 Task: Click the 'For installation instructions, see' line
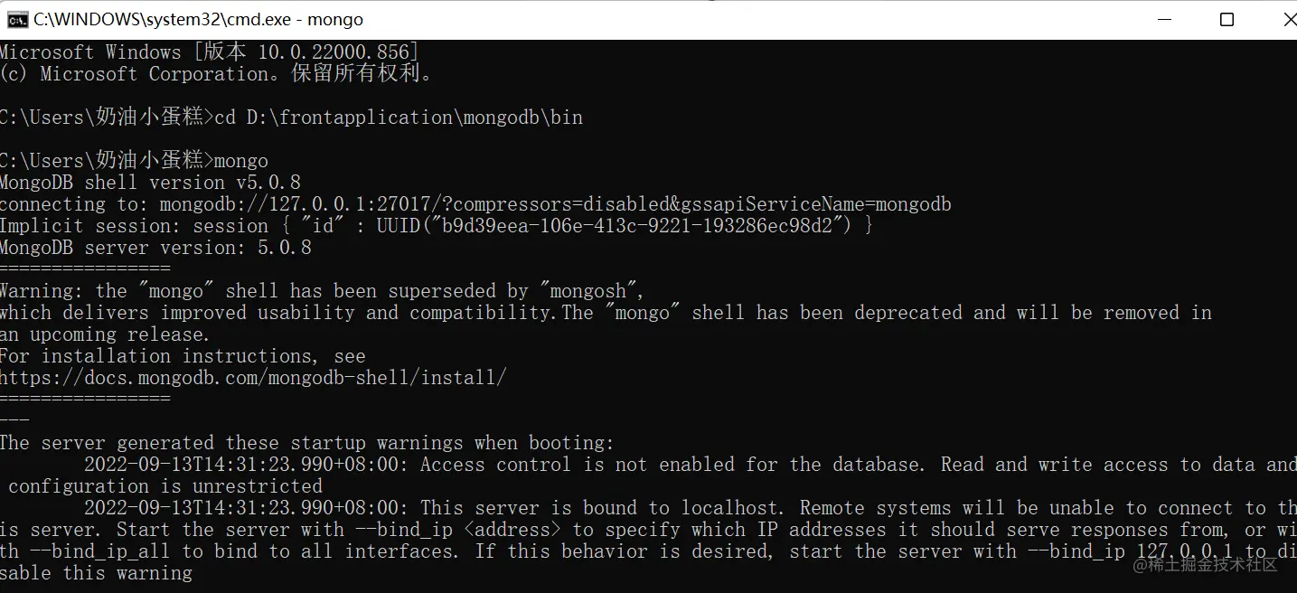pyautogui.click(x=183, y=356)
